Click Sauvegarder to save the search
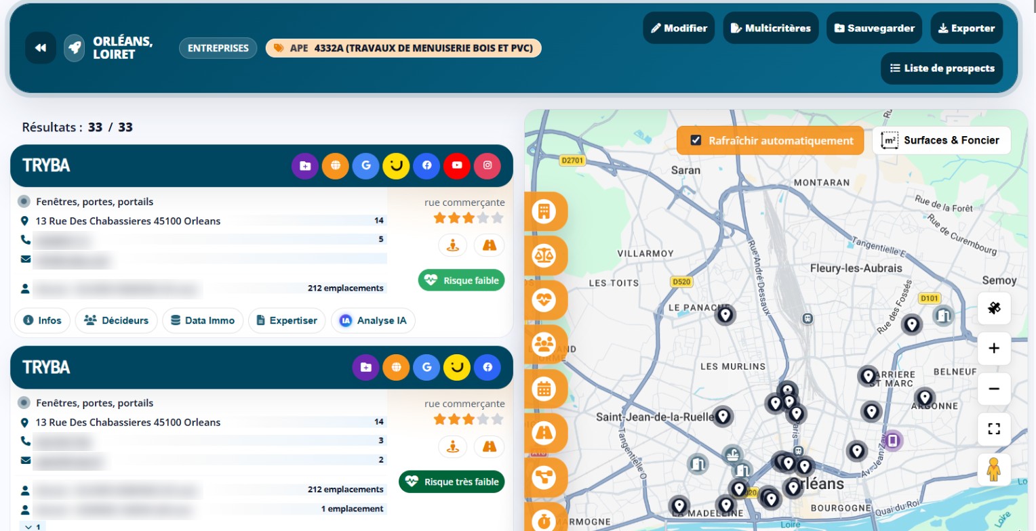The width and height of the screenshot is (1036, 531). (875, 28)
